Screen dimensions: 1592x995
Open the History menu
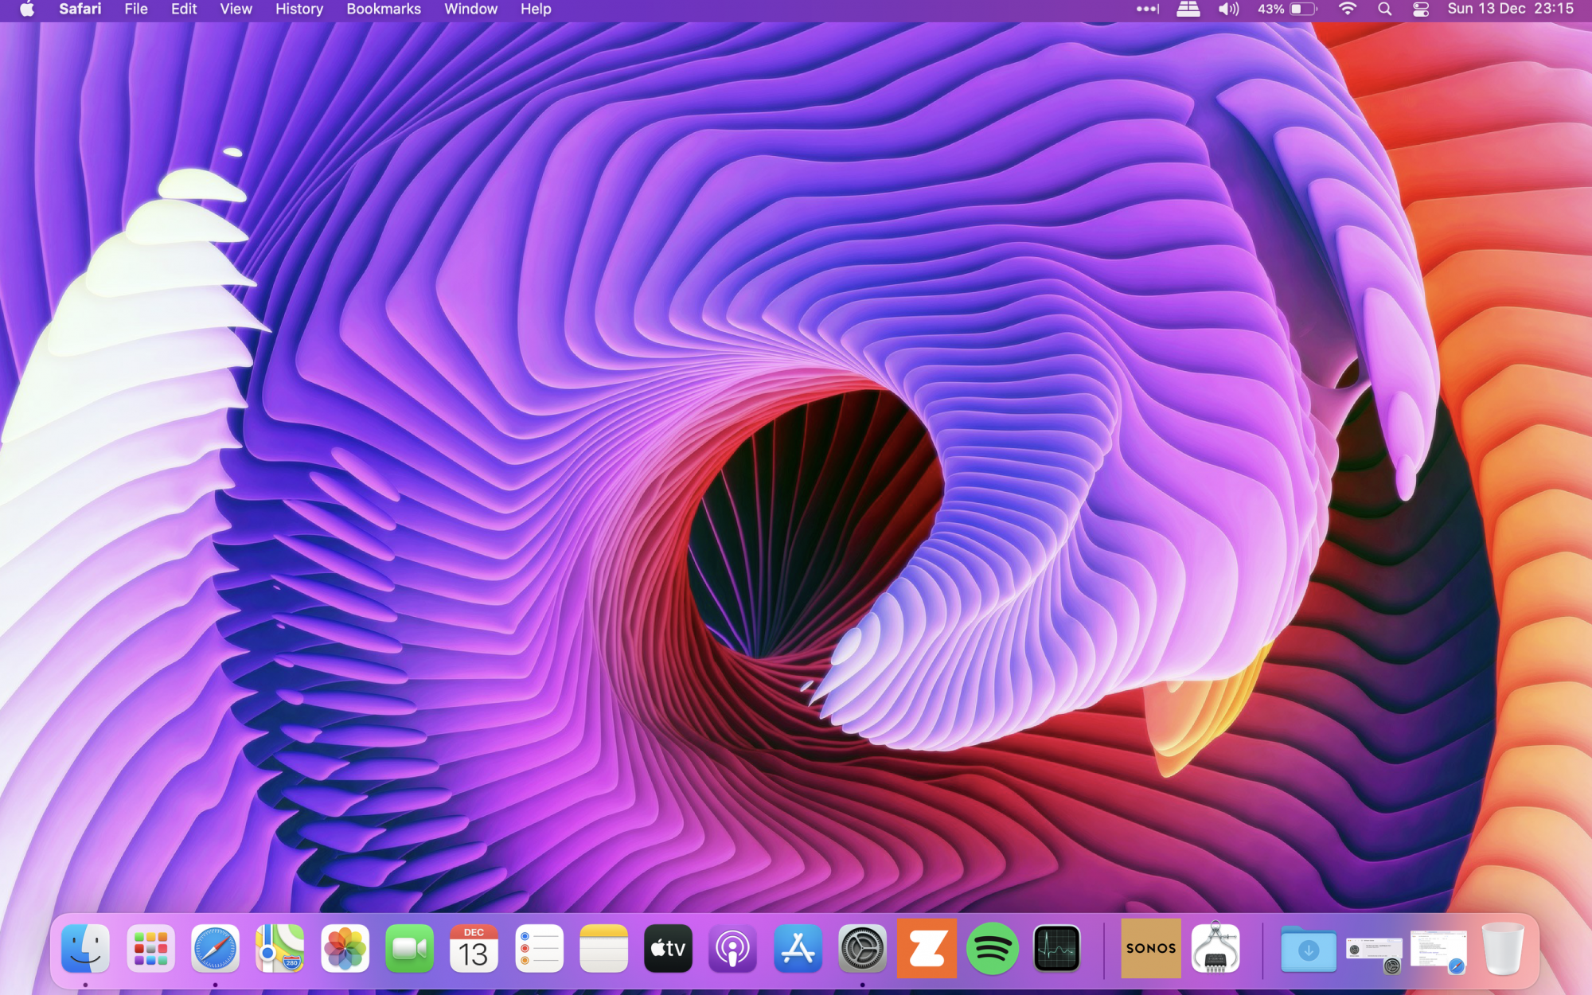298,10
